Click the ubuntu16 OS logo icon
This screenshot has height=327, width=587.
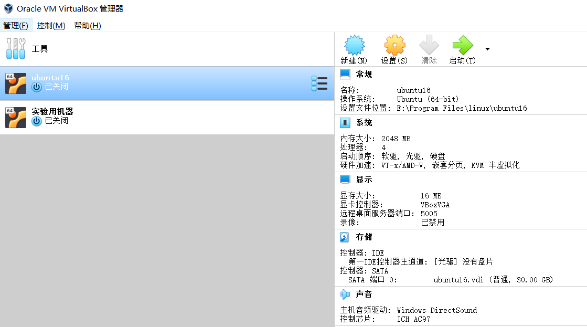[x=16, y=83]
